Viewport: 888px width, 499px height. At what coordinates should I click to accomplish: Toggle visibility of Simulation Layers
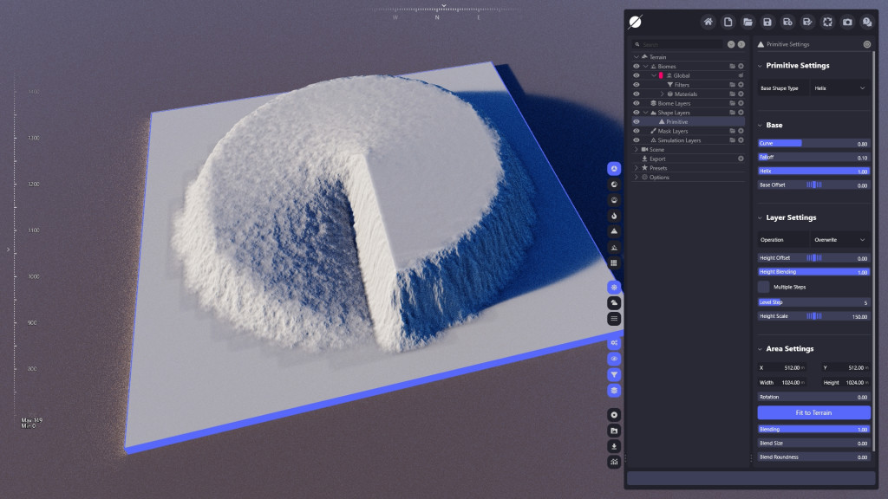[x=636, y=140]
